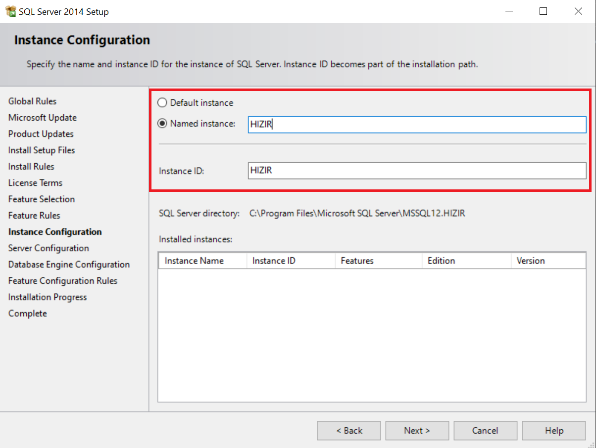Screen dimensions: 596x448
Task: Select Database Engine Configuration step
Action: [69, 265]
